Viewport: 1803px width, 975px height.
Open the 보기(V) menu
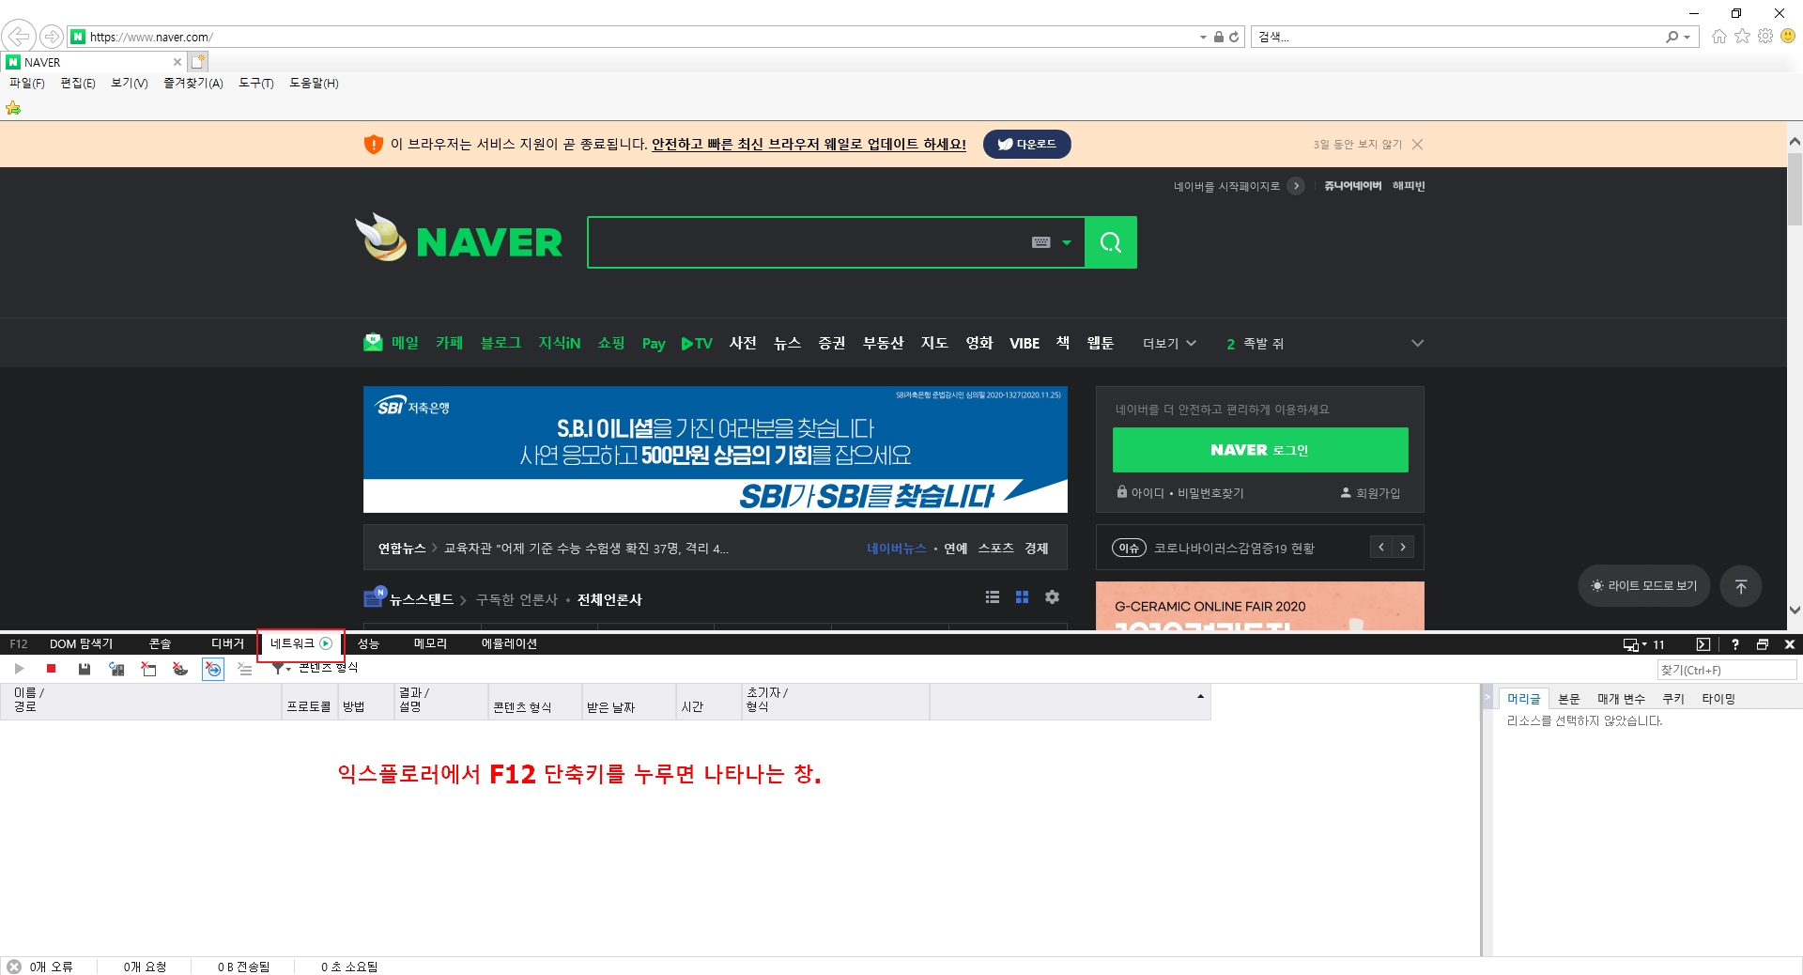130,84
